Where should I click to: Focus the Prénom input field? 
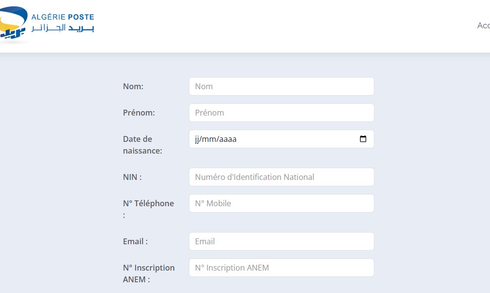[281, 113]
